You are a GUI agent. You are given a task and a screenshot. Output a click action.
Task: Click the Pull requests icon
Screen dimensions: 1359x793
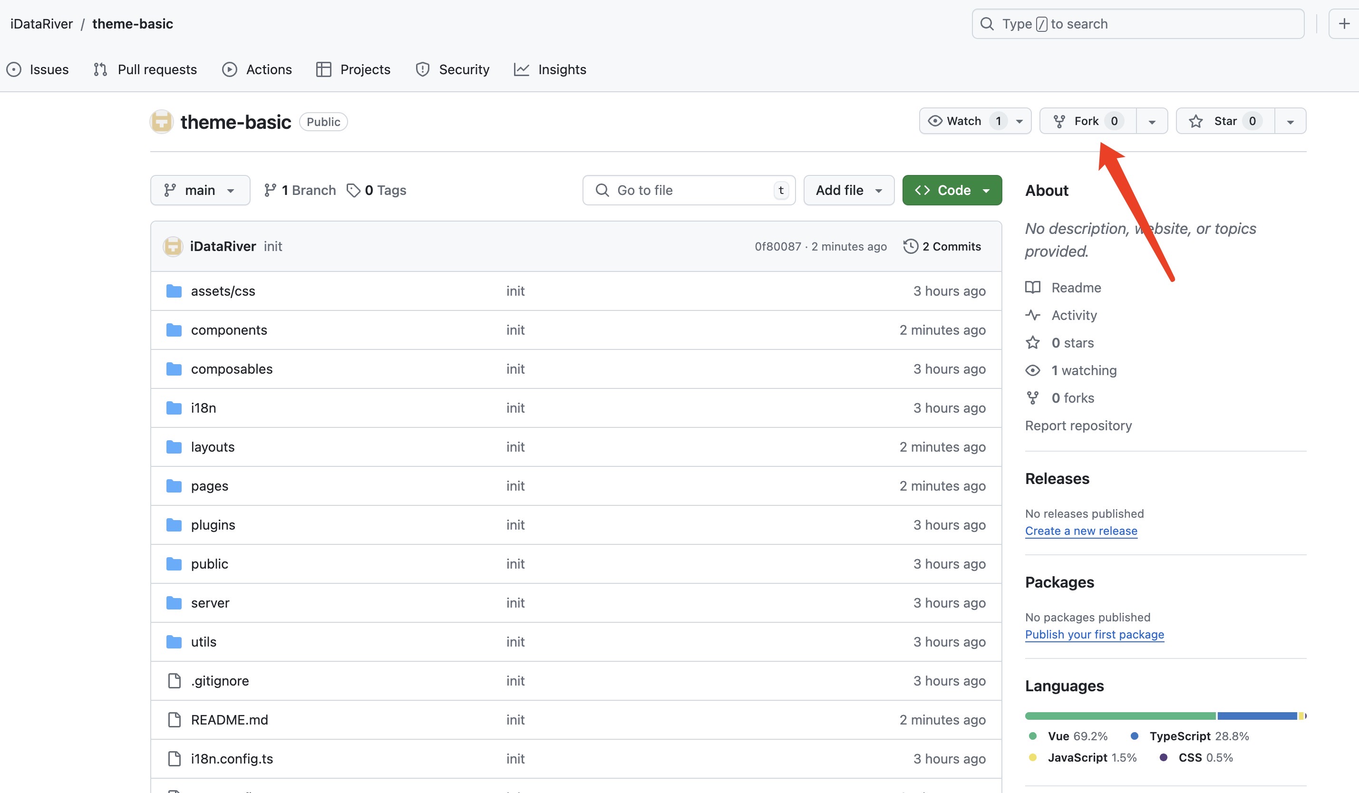point(100,69)
